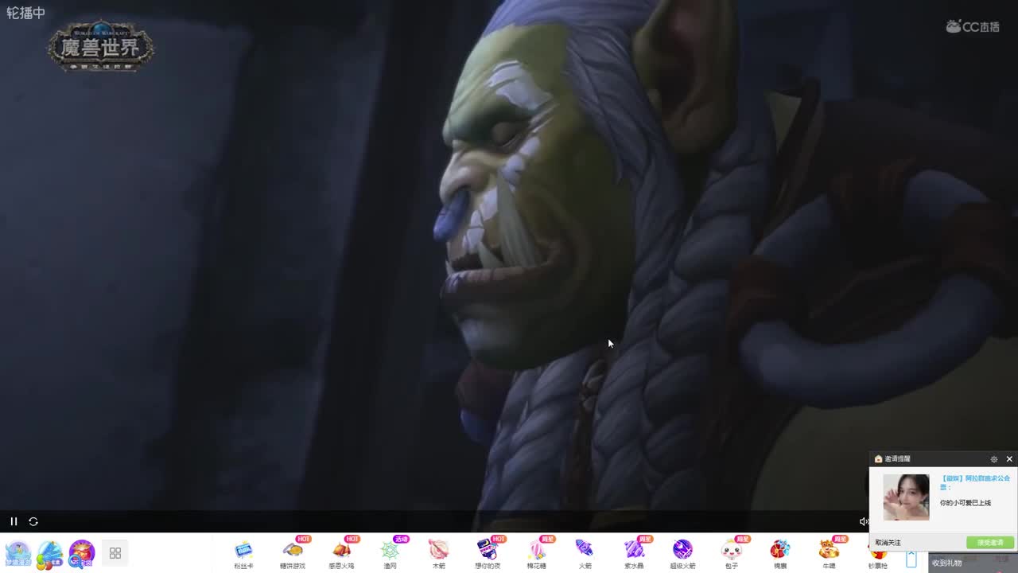1018x573 pixels.
Task: Open the 梦境漫游 activity icon
Action: [x=18, y=553]
